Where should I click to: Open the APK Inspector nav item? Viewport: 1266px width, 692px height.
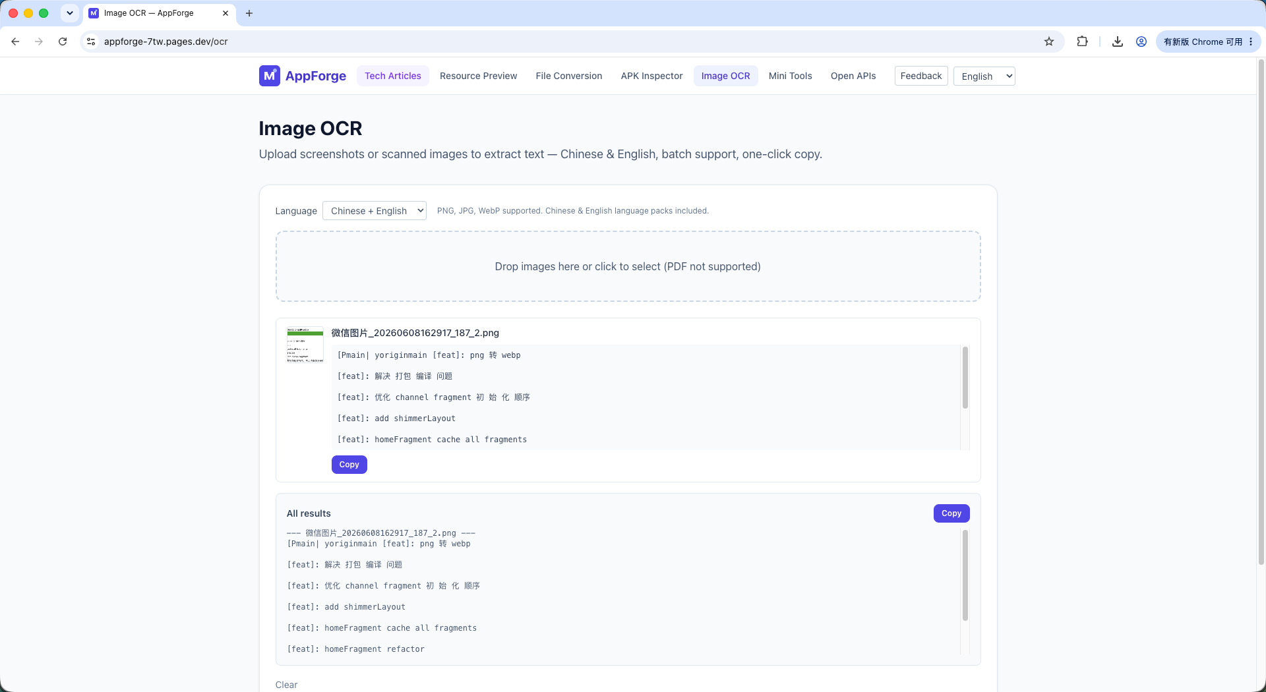coord(652,76)
